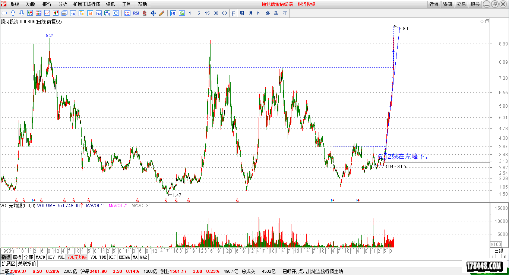This screenshot has height=275, width=509.
Task: Select the multi-day (多) period option
Action: pos(268,13)
